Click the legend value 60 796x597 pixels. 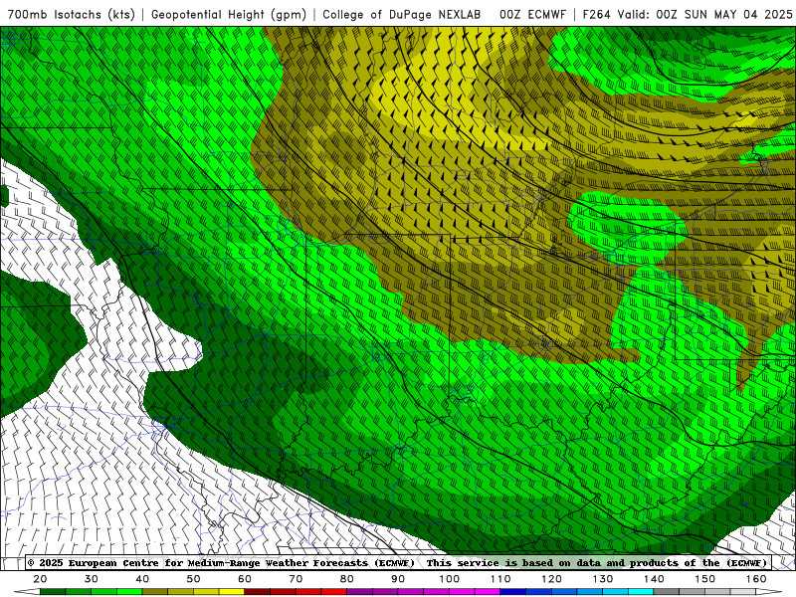245,579
